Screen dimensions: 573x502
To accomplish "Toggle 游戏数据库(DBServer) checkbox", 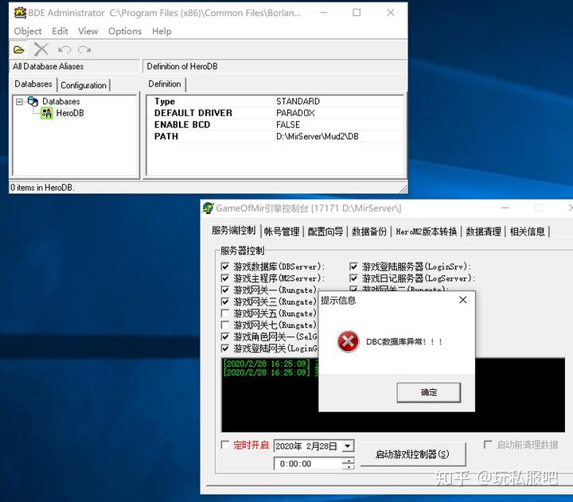I will point(225,267).
